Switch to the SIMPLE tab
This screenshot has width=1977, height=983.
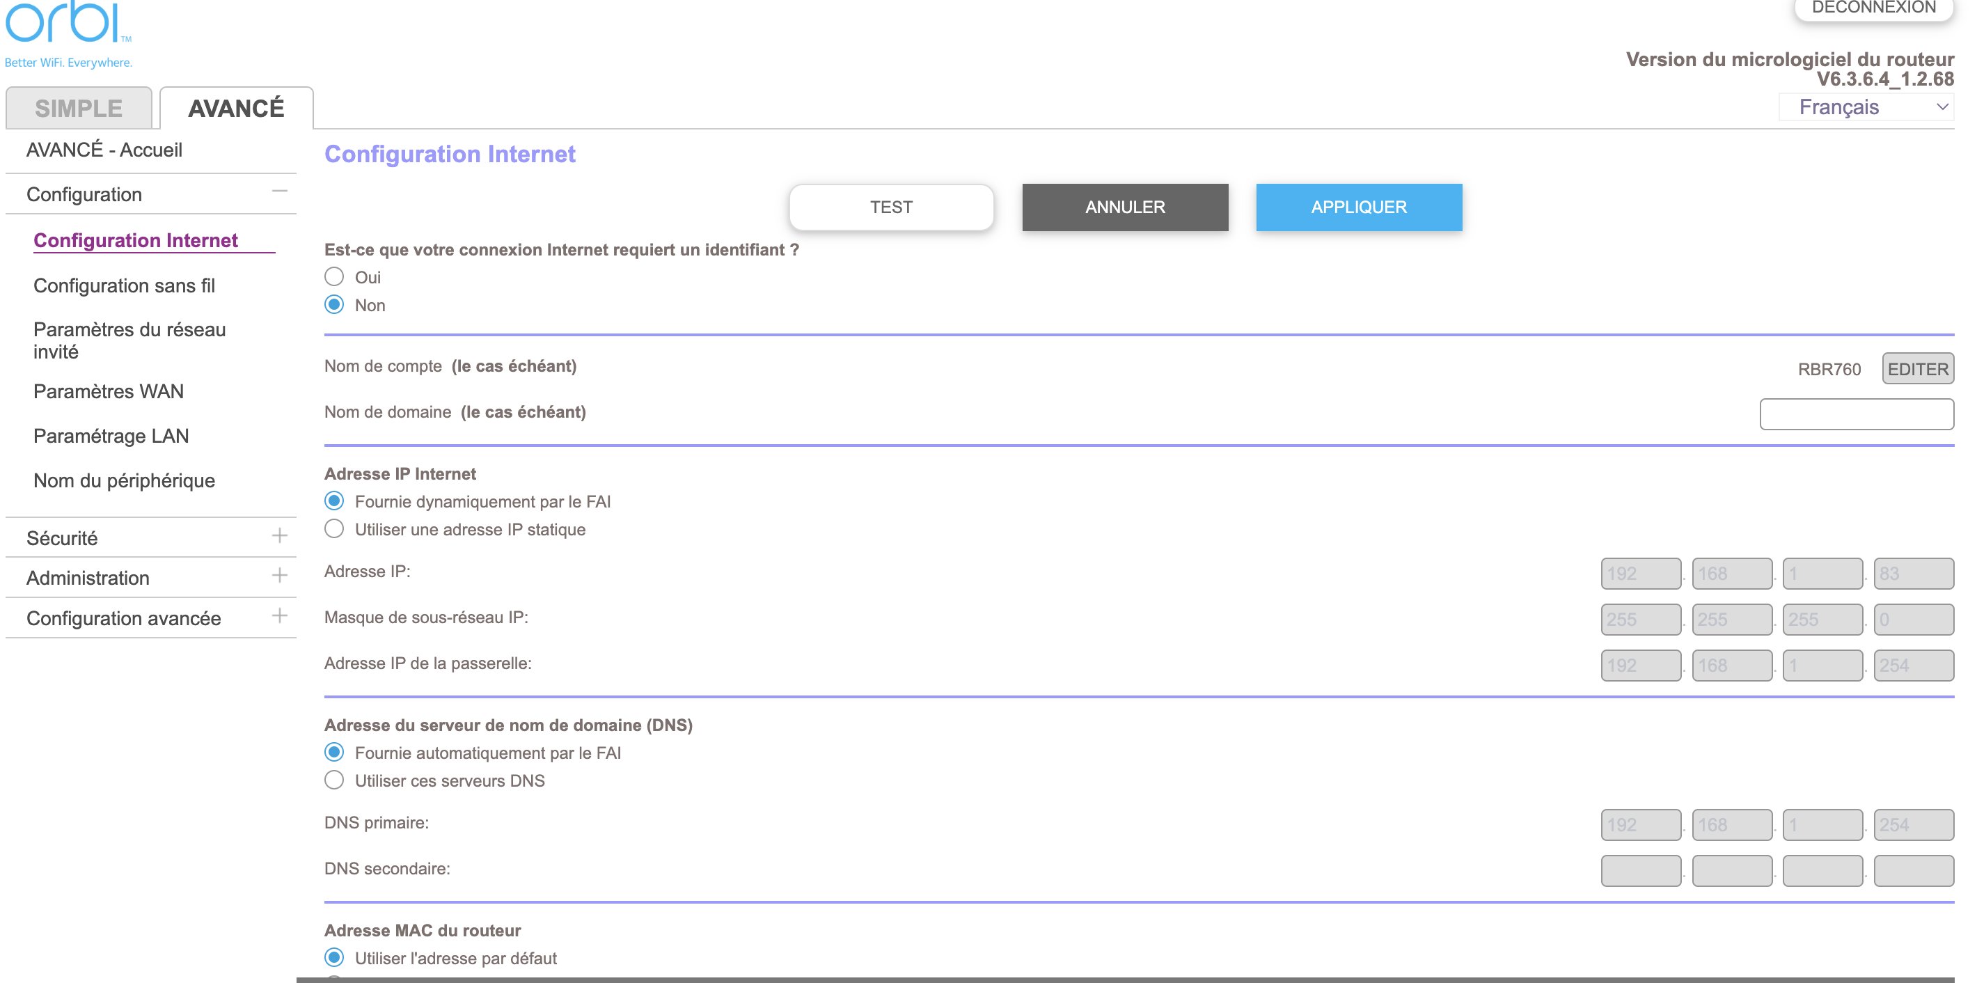79,108
